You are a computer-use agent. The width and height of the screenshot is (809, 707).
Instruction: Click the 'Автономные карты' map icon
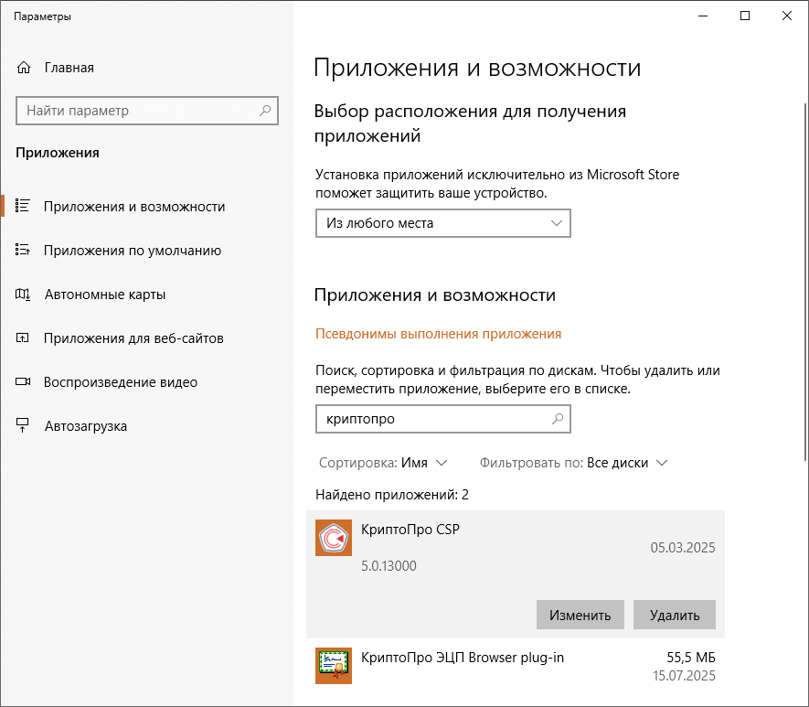point(23,295)
